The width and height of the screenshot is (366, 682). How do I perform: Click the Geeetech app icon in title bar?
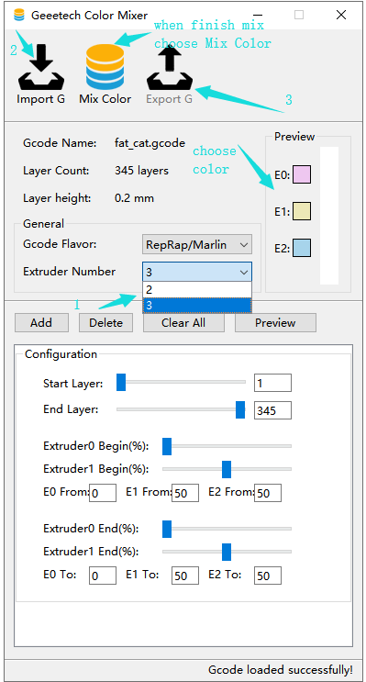[x=19, y=16]
